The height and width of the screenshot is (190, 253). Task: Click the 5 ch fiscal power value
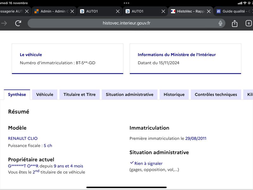48,146
